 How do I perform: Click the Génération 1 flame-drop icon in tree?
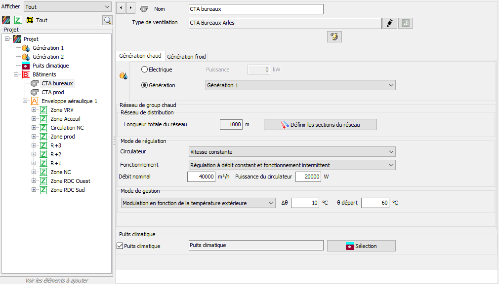26,48
